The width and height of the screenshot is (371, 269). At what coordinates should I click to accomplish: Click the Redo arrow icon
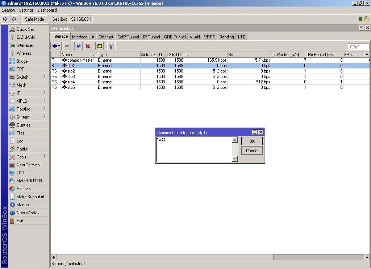(x=14, y=19)
